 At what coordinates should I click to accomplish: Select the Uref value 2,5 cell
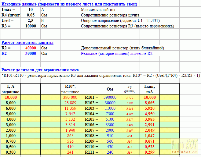point(31,20)
